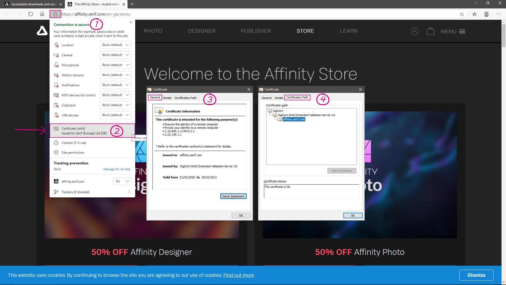Open the favorites list icon
The image size is (506, 285).
pos(475,14)
